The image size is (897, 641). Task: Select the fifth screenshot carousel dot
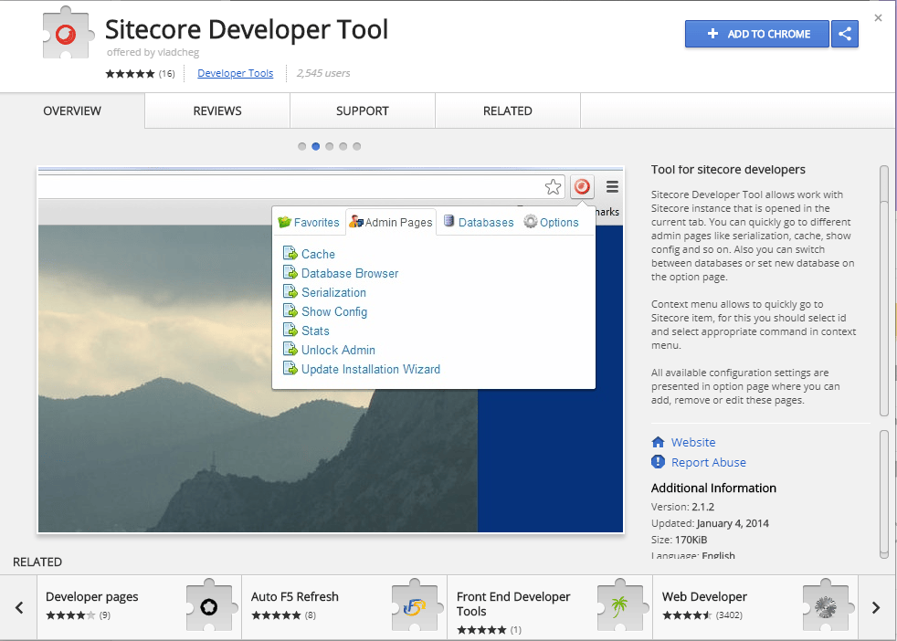(x=357, y=146)
